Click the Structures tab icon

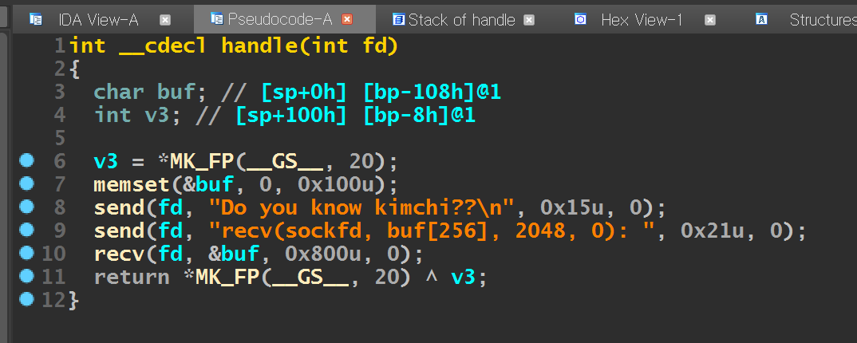[762, 19]
